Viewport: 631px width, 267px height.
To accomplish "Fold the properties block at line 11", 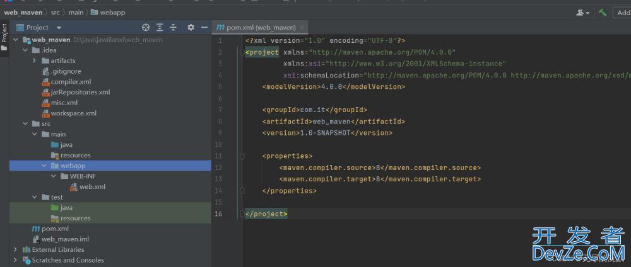I will coord(242,156).
